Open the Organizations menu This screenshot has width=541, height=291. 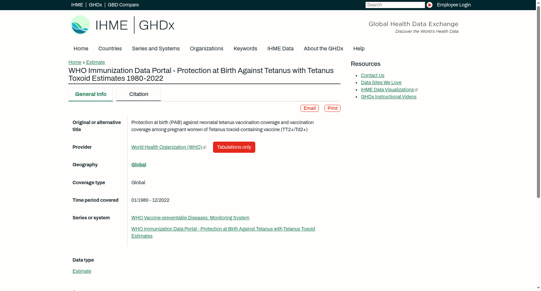[x=207, y=49]
